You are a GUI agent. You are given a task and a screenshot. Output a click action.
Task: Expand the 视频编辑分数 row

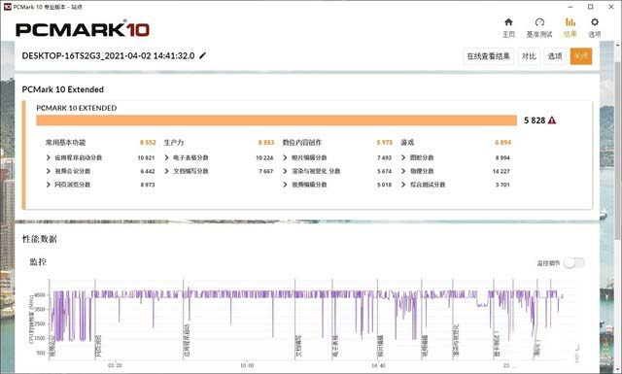(x=285, y=185)
